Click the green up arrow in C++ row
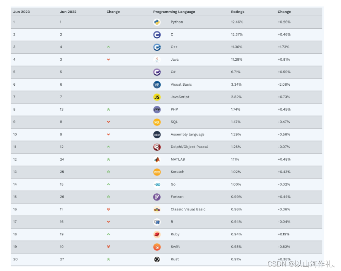The width and height of the screenshot is (341, 271). click(108, 47)
